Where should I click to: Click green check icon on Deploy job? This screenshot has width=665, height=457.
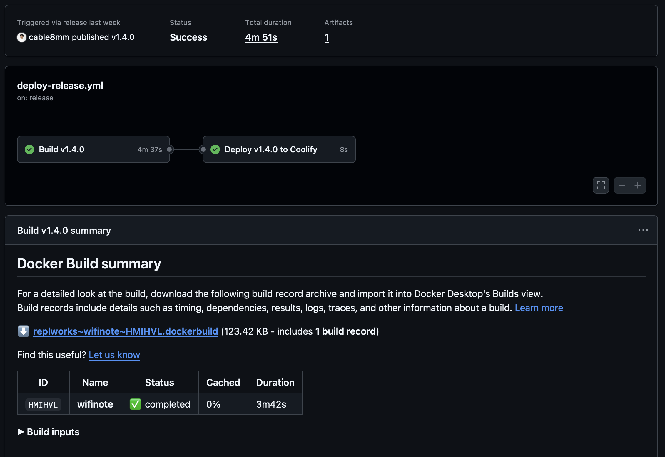tap(215, 149)
